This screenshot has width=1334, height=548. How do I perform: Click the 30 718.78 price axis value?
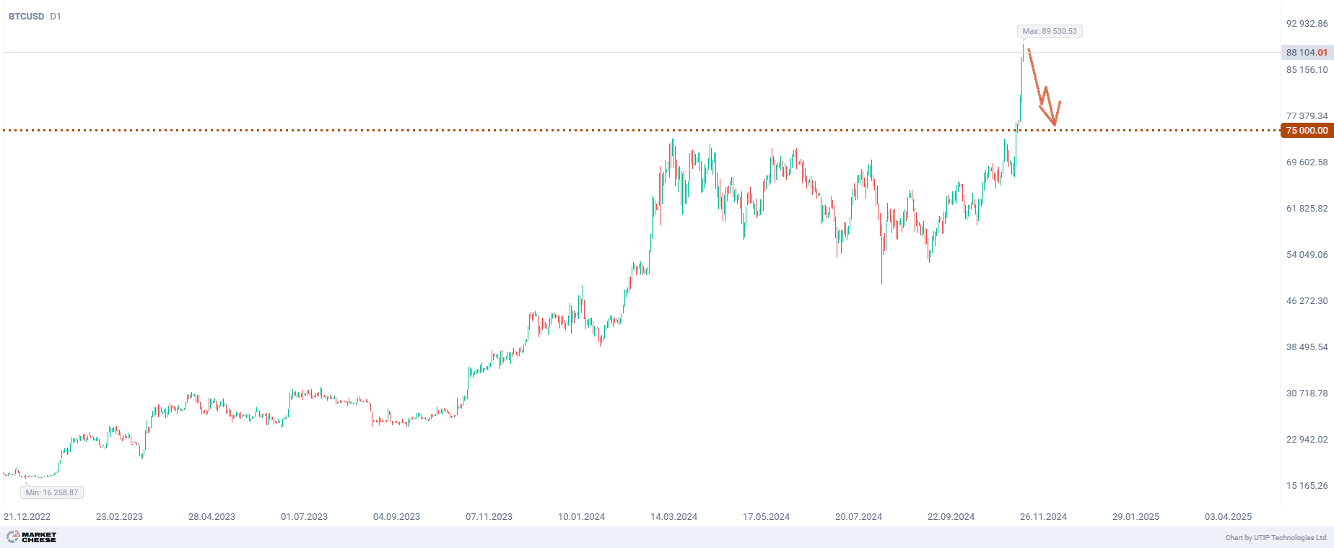[x=1307, y=393]
